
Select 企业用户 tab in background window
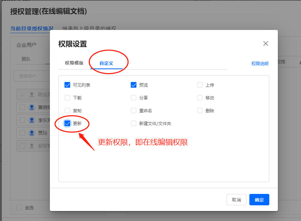(x=26, y=45)
